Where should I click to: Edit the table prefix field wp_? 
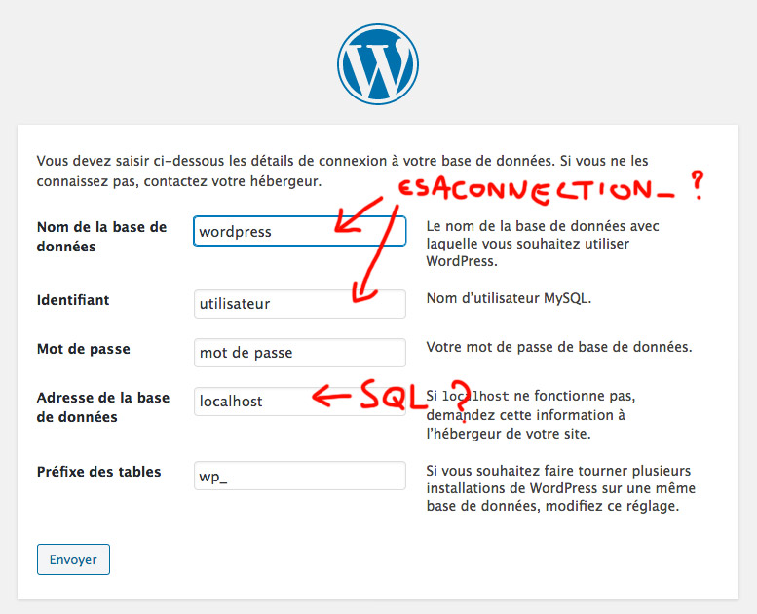click(299, 476)
